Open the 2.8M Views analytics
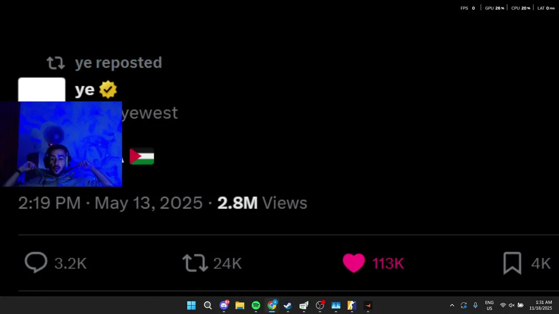The image size is (559, 314). tap(262, 203)
